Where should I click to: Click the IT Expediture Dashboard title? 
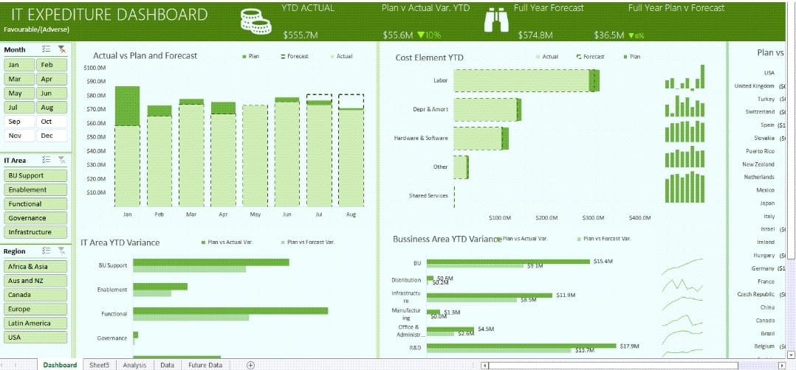(109, 14)
